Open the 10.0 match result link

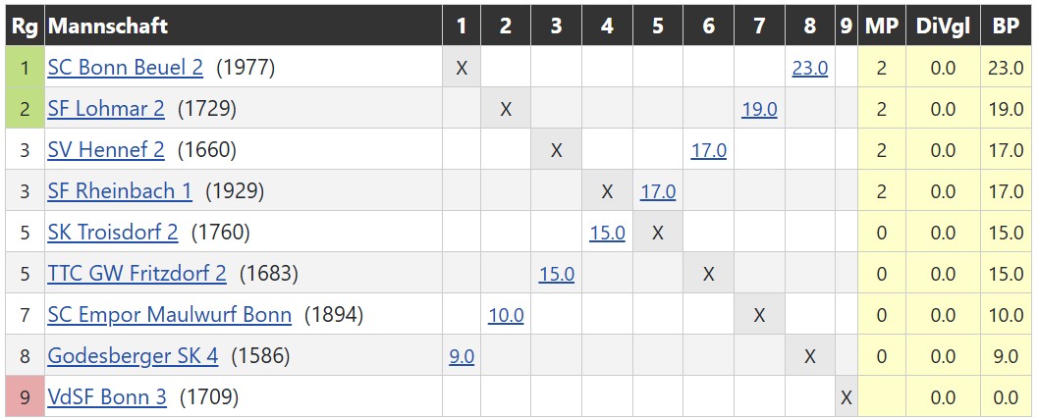tap(506, 315)
